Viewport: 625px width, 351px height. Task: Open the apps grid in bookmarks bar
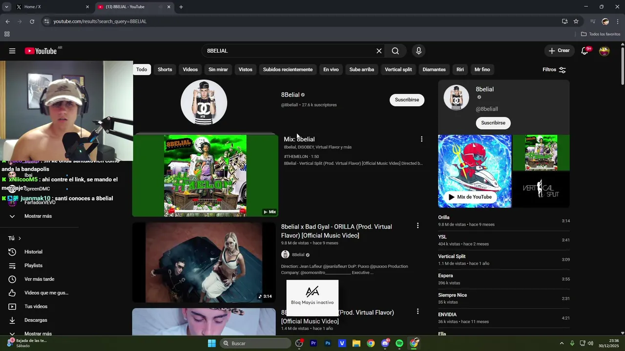(x=7, y=34)
